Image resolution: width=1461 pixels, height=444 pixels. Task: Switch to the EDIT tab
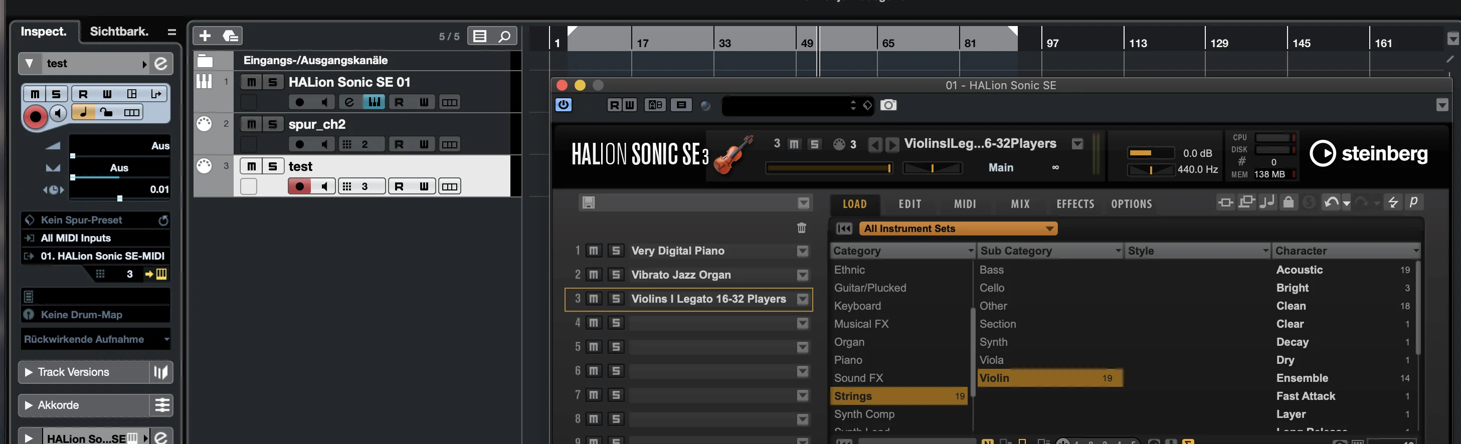coord(909,204)
